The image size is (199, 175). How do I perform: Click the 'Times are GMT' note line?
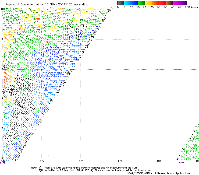click(84, 168)
